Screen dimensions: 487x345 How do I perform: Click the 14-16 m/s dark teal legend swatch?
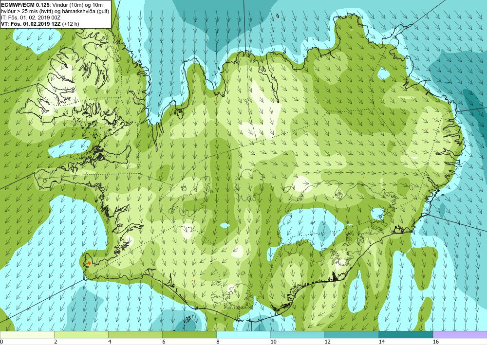[406, 334]
